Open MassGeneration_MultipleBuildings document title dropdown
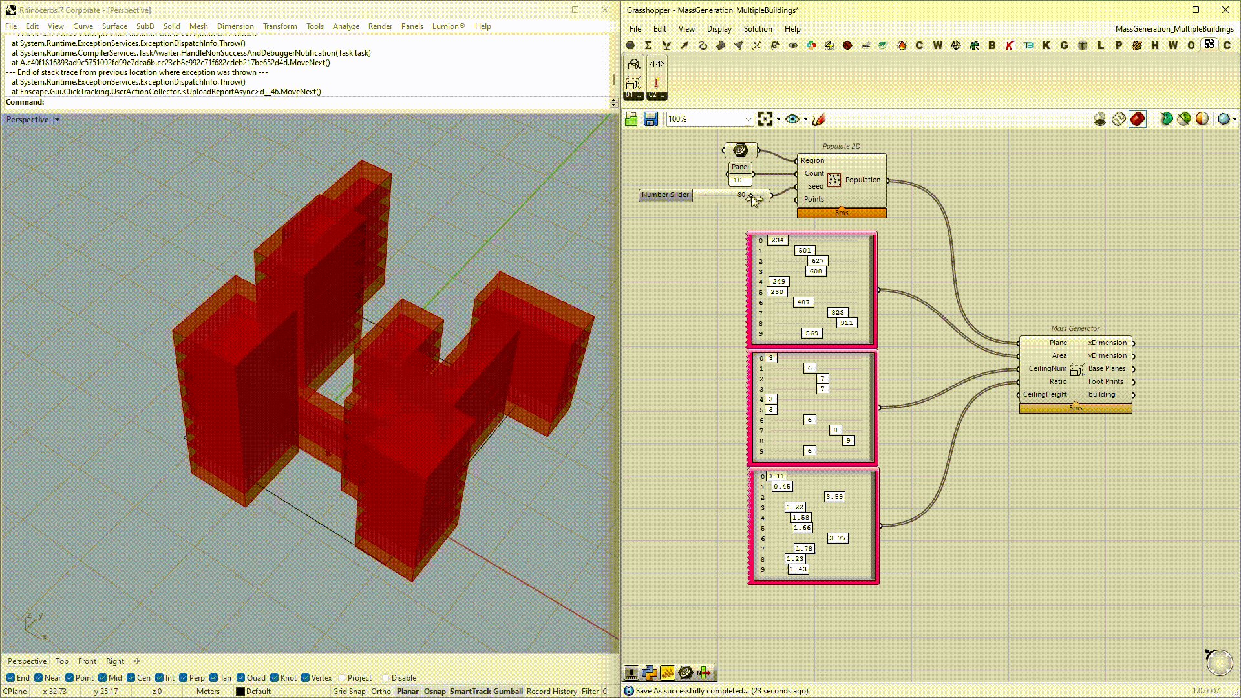The image size is (1241, 698). pyautogui.click(x=1174, y=29)
